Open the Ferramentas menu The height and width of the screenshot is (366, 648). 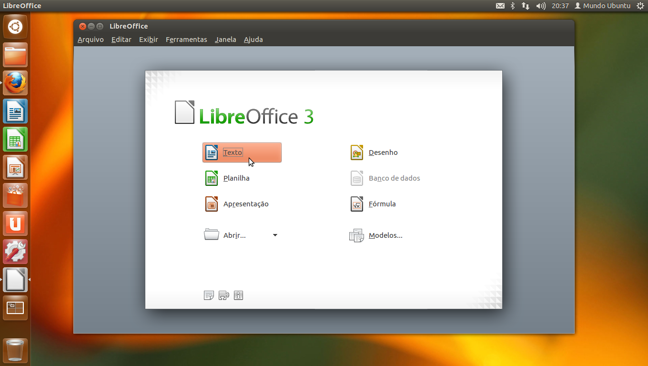pyautogui.click(x=186, y=40)
